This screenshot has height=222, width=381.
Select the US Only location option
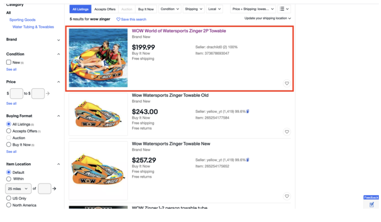click(9, 198)
